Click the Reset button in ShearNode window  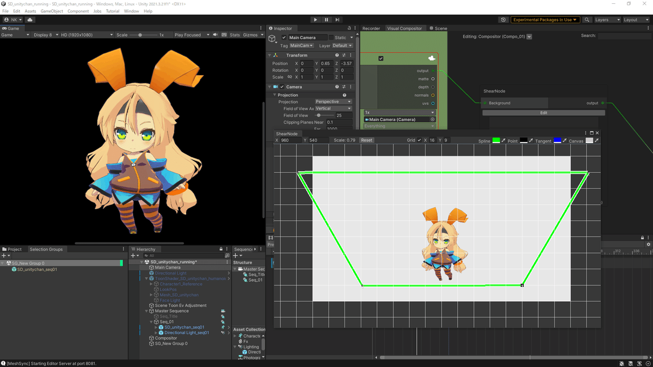pyautogui.click(x=367, y=140)
